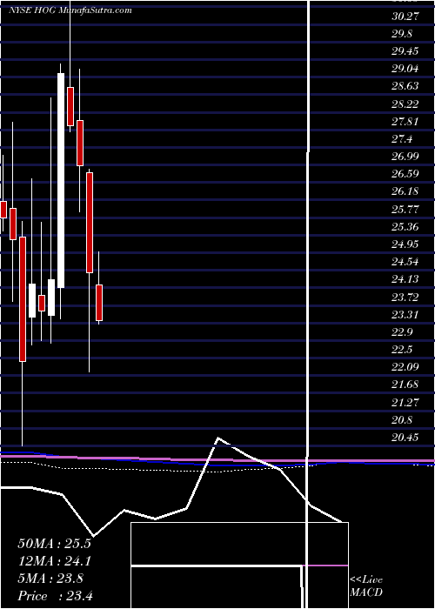Screen dimensions: 435x609
Task: Click the 30.27 price axis label
Action: tap(405, 16)
